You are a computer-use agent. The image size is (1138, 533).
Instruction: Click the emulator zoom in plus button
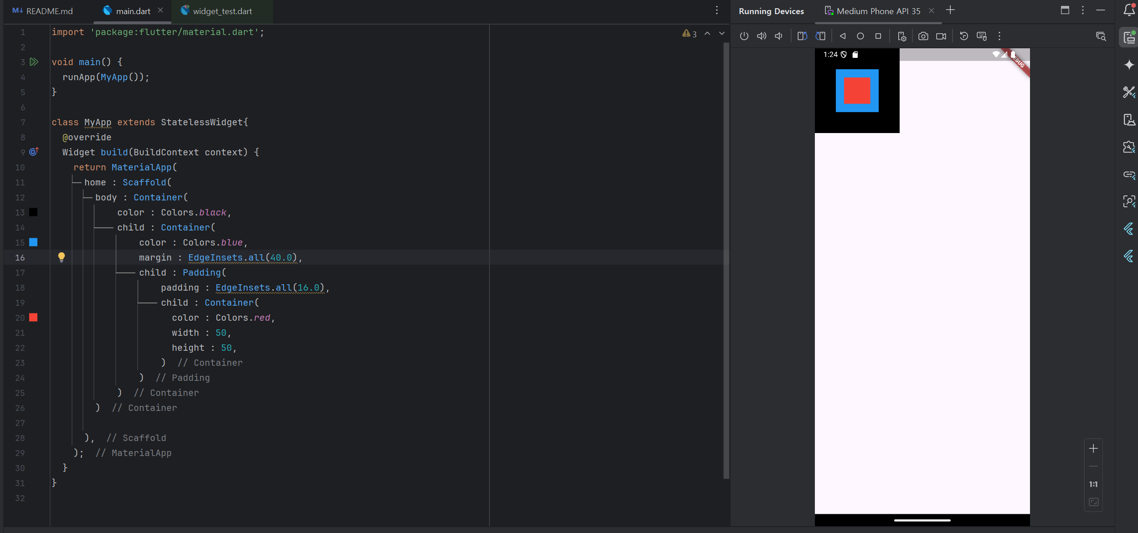point(1093,449)
